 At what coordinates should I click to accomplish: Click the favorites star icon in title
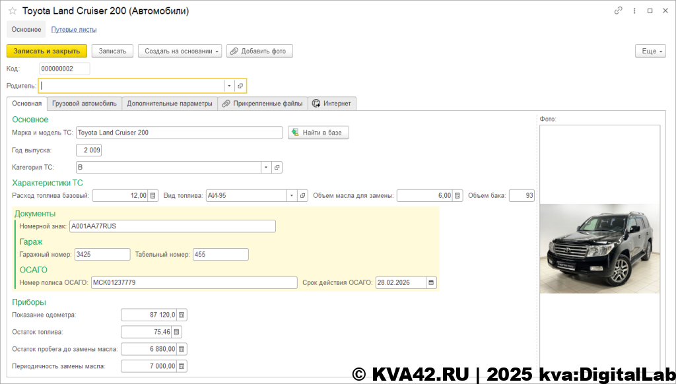(13, 11)
